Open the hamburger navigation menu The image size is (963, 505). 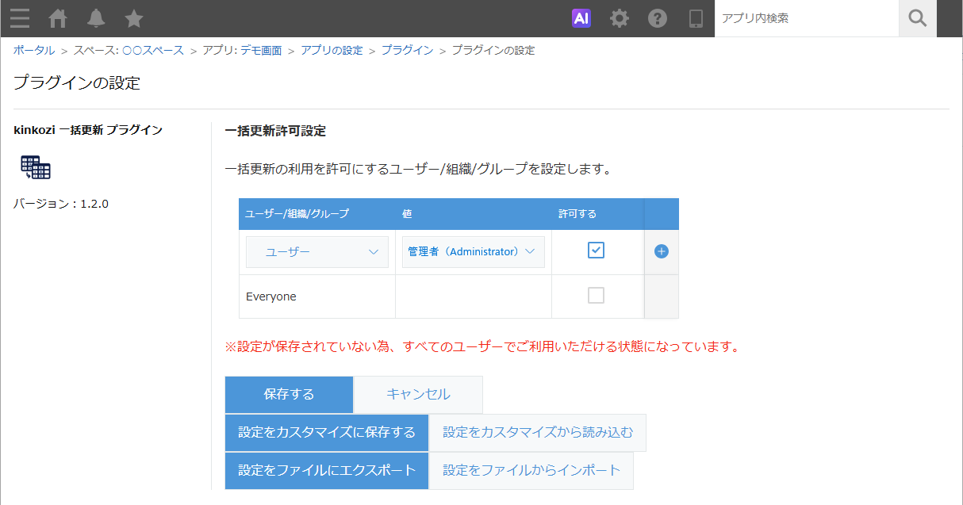[x=20, y=18]
